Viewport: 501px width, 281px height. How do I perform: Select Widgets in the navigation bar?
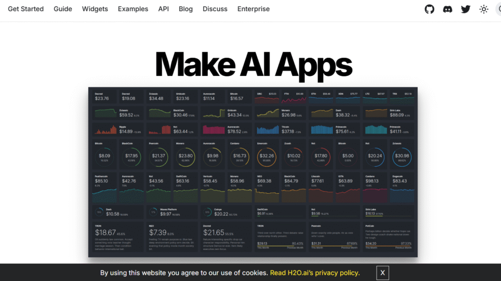pos(95,9)
